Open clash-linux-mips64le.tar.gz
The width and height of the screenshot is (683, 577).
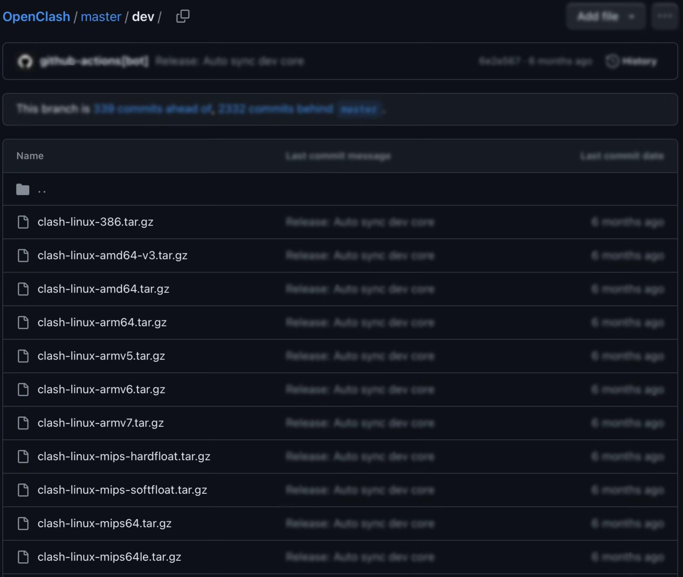click(110, 557)
